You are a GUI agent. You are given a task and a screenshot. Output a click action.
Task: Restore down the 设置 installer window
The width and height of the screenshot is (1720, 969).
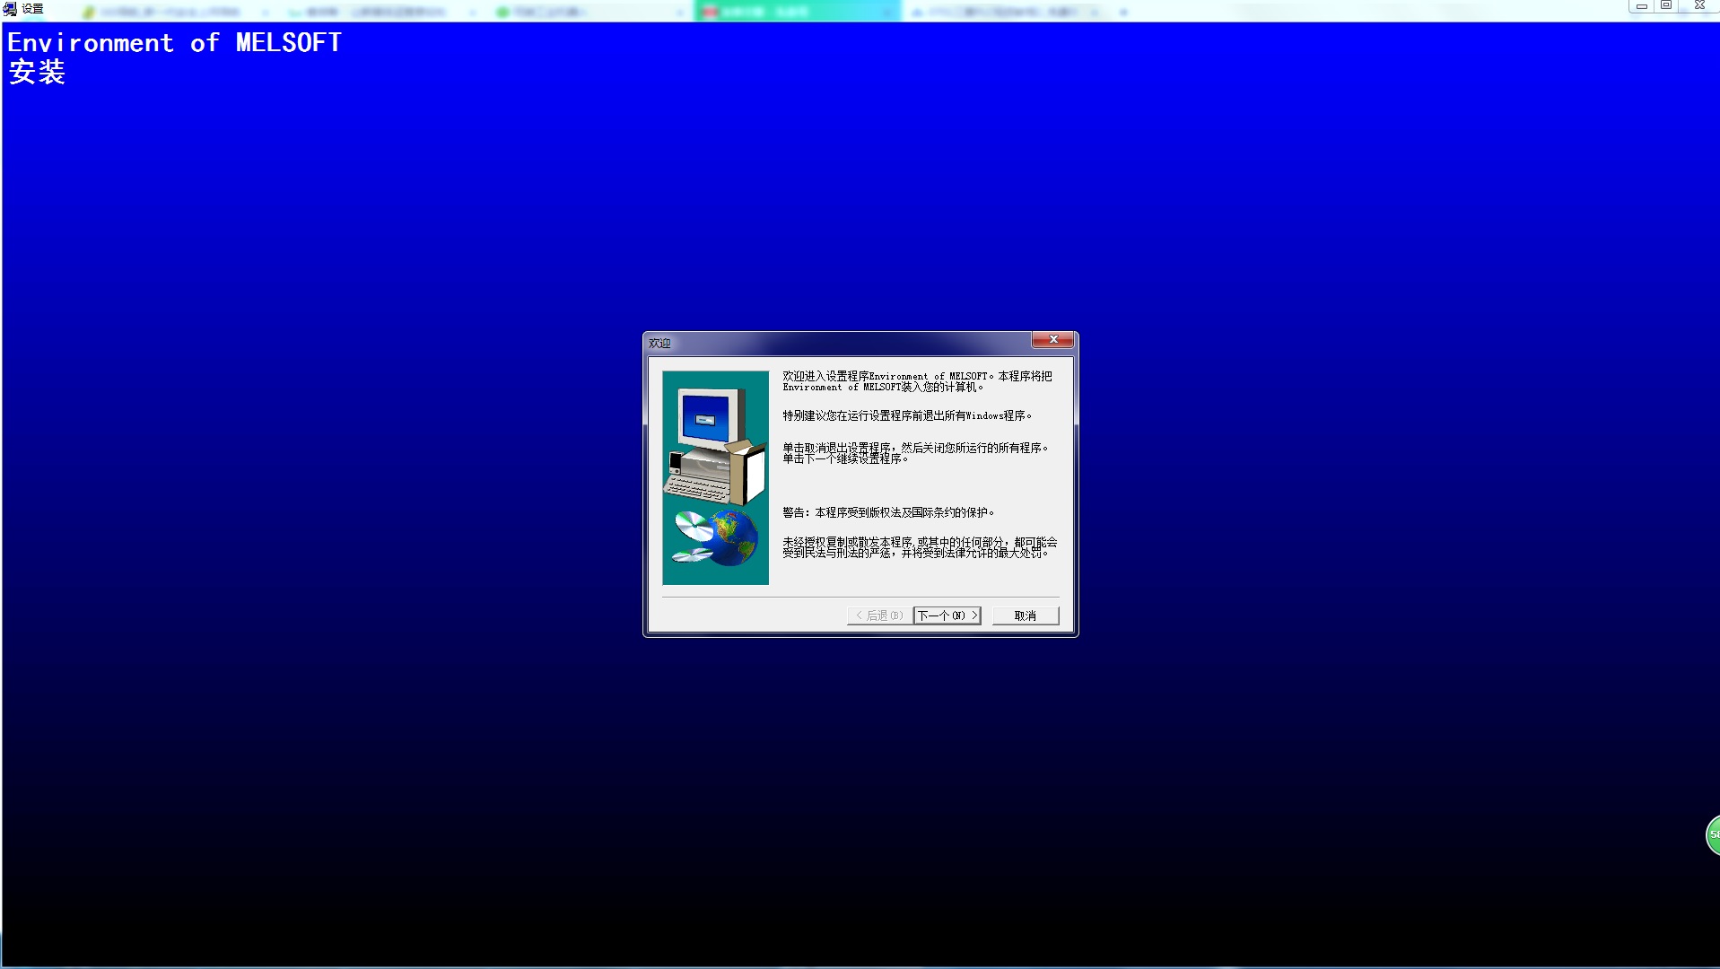coord(1666,6)
